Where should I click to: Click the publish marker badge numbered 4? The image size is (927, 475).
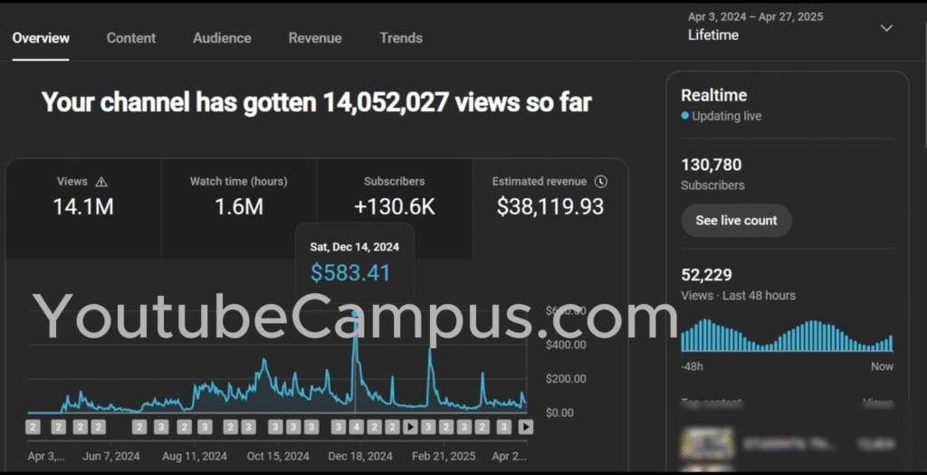click(356, 426)
